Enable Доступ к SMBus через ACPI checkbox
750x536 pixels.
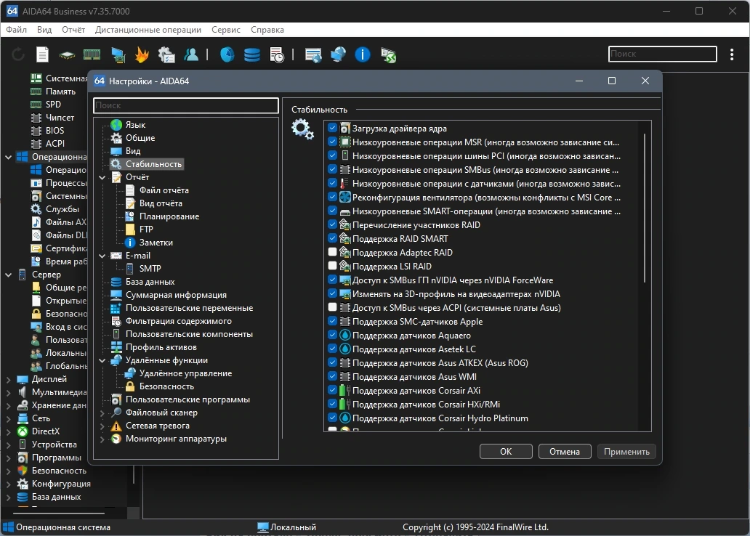(x=332, y=307)
